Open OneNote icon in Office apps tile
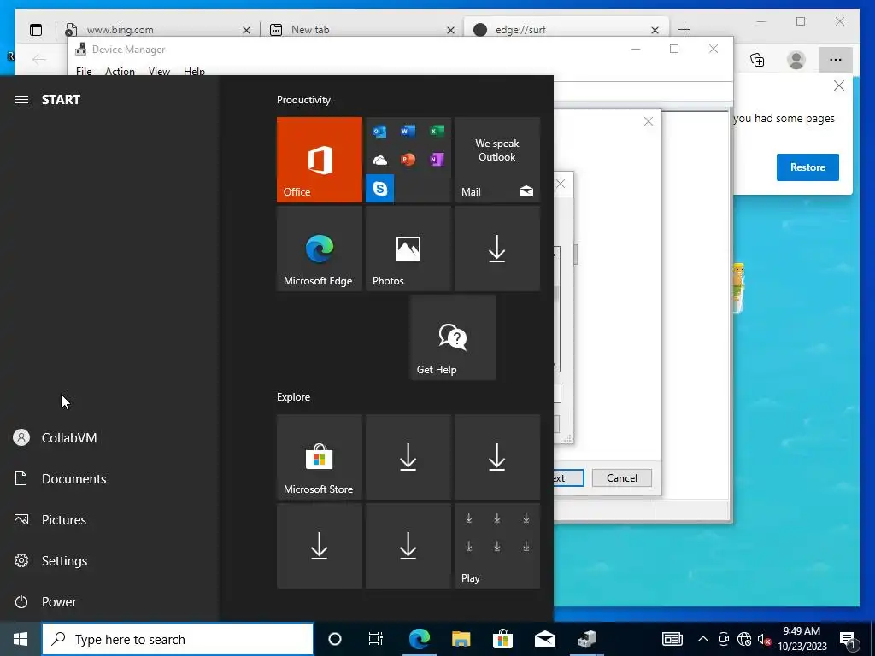The image size is (875, 656). coord(437,160)
